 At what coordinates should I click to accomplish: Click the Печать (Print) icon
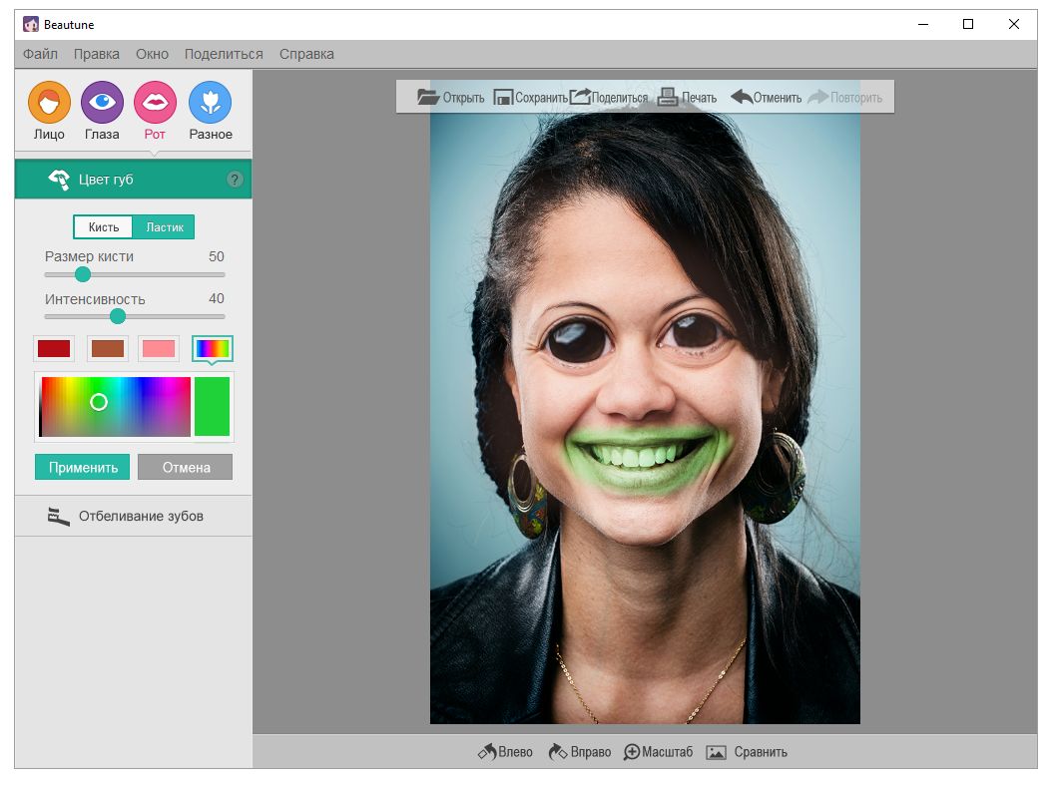point(668,97)
